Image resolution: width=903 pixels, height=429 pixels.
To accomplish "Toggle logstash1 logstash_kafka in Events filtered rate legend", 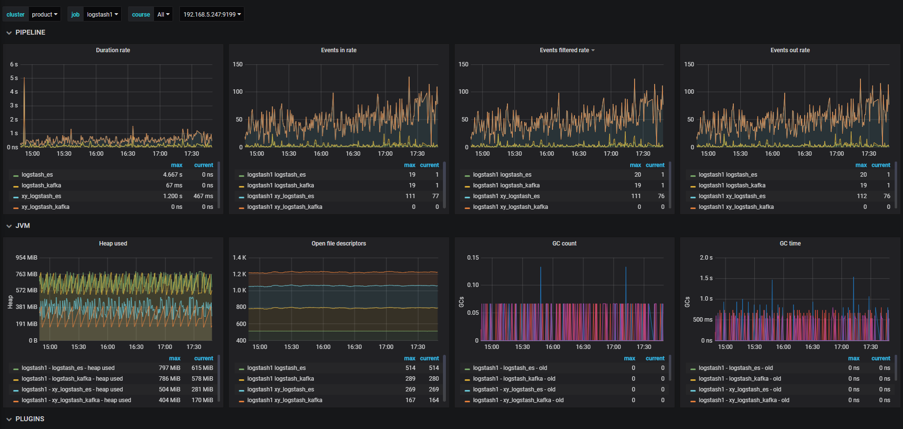I will pos(506,185).
